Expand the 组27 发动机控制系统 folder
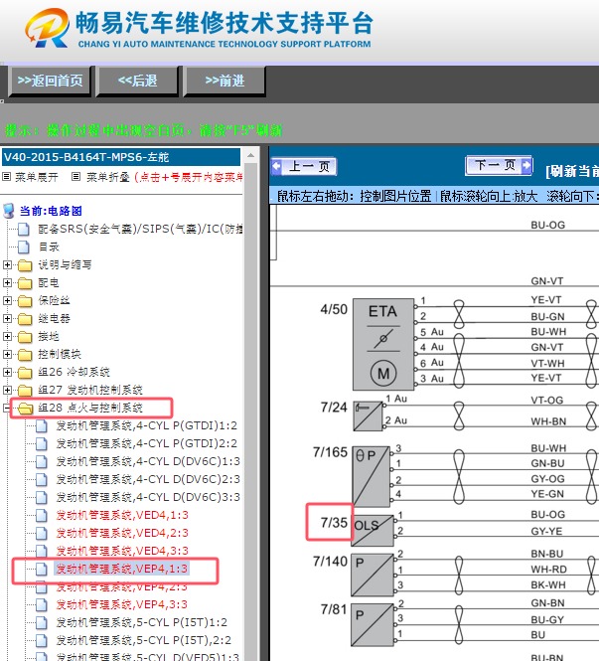The width and height of the screenshot is (599, 661). [x=7, y=390]
